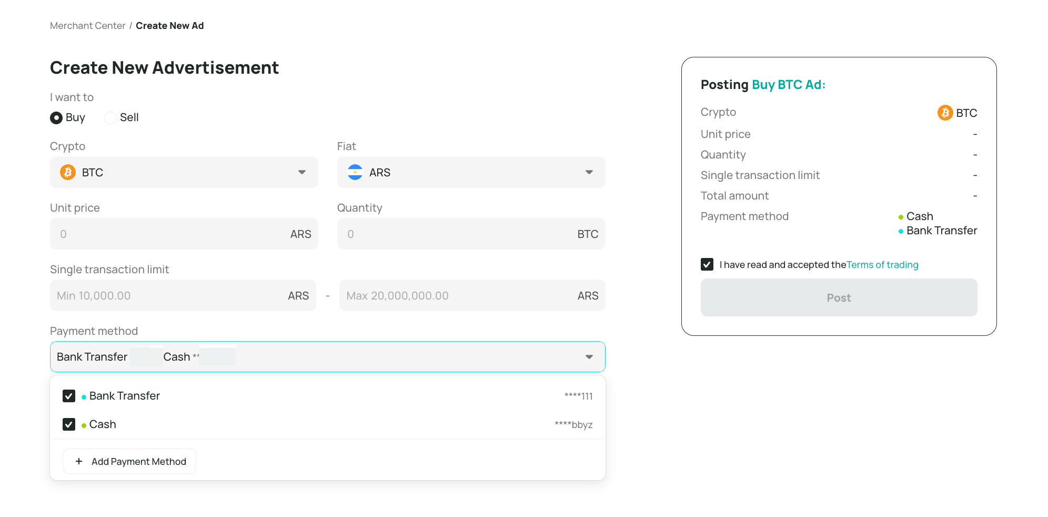Click the plus icon in Add Payment Method

point(79,461)
